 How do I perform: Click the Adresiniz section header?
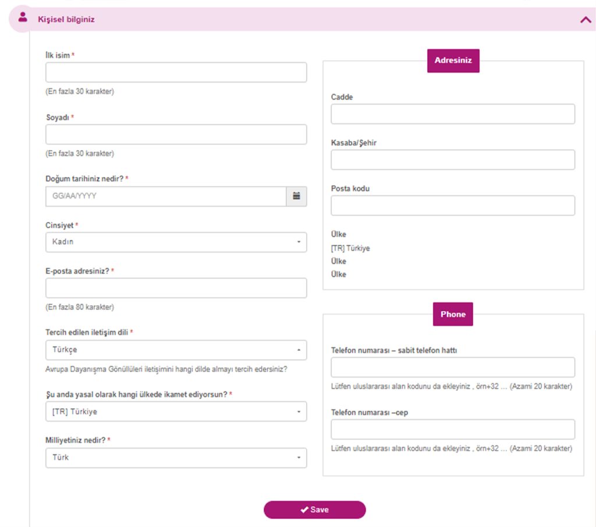click(453, 60)
